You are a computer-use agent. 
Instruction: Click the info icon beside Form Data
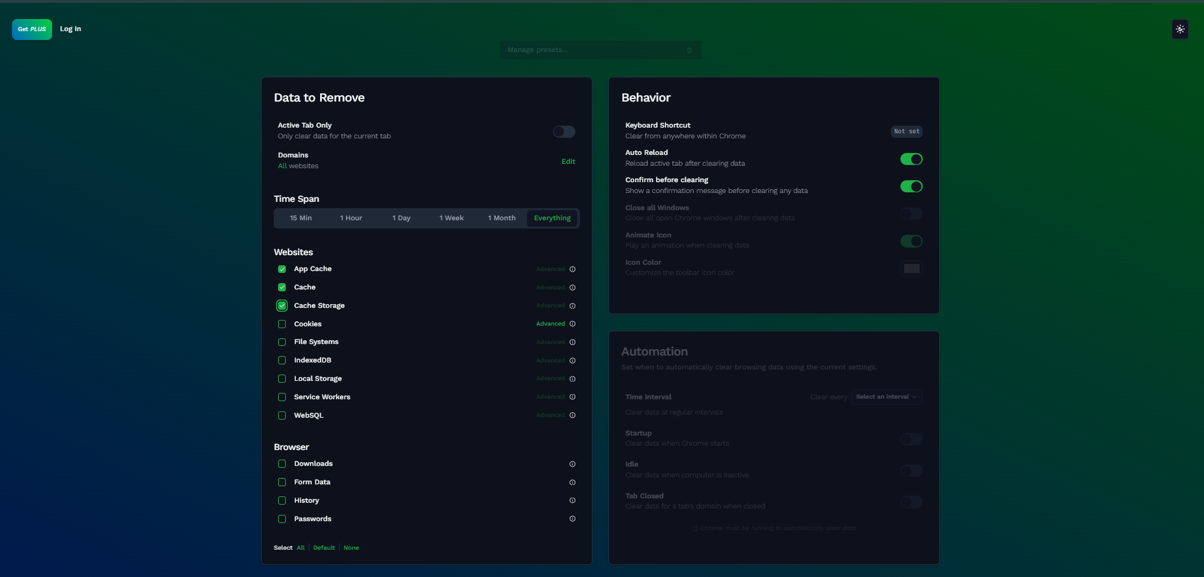tap(572, 482)
